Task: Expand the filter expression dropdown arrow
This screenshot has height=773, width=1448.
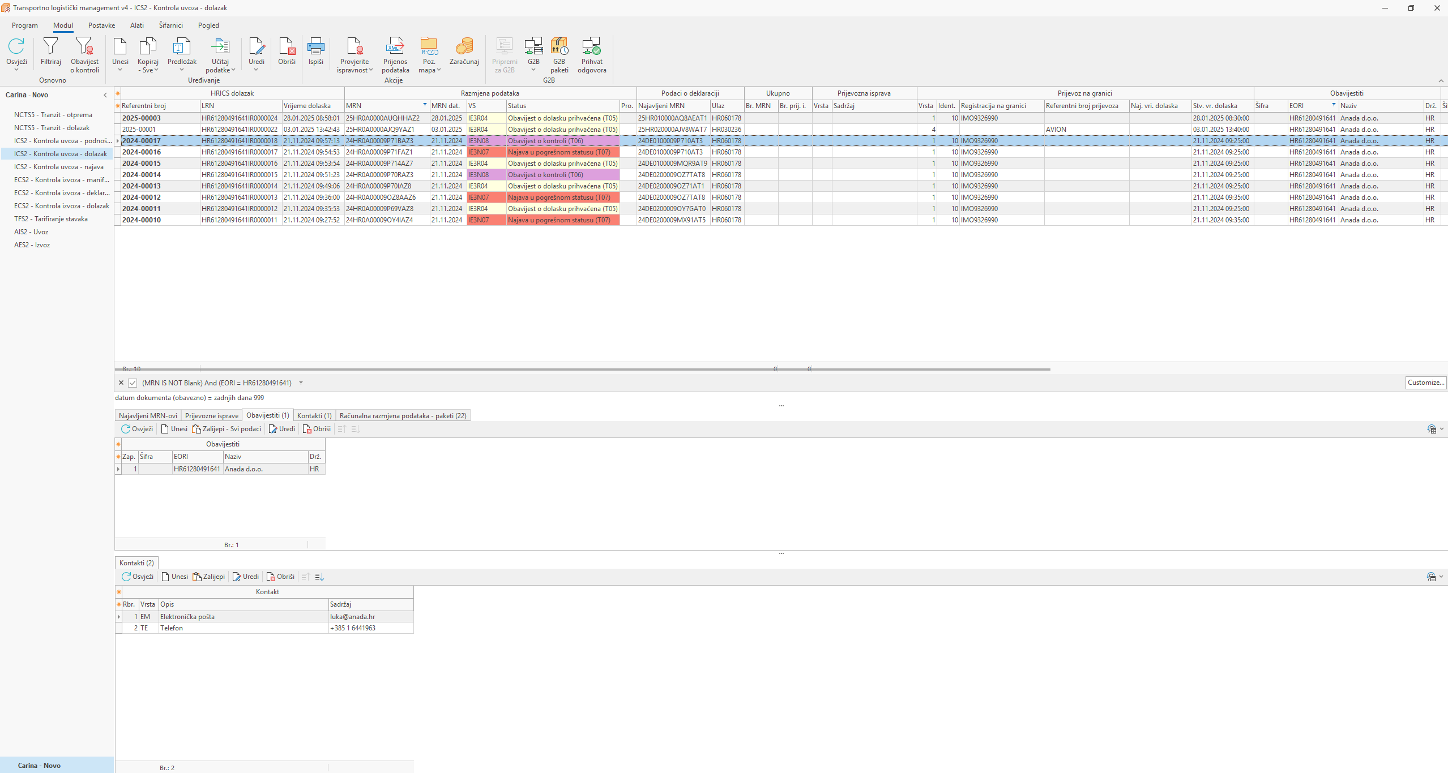Action: point(301,383)
